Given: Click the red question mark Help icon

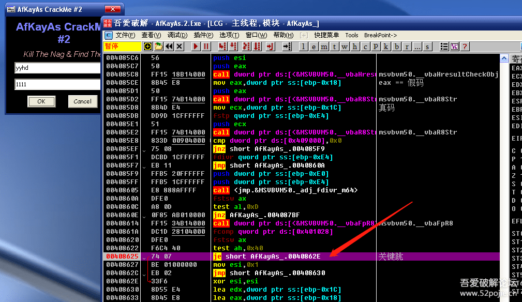Looking at the screenshot, I should (x=465, y=47).
